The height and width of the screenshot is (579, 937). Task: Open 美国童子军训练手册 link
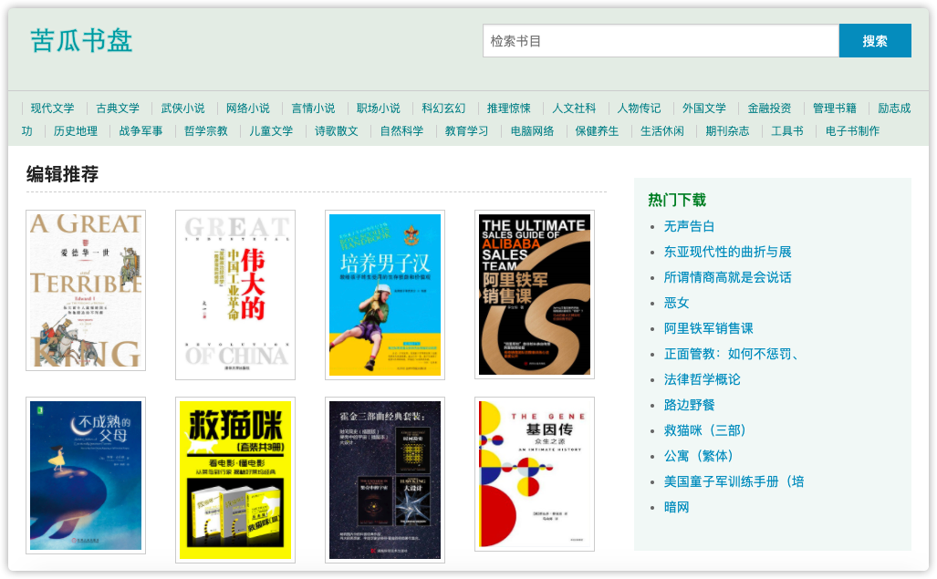(x=734, y=481)
